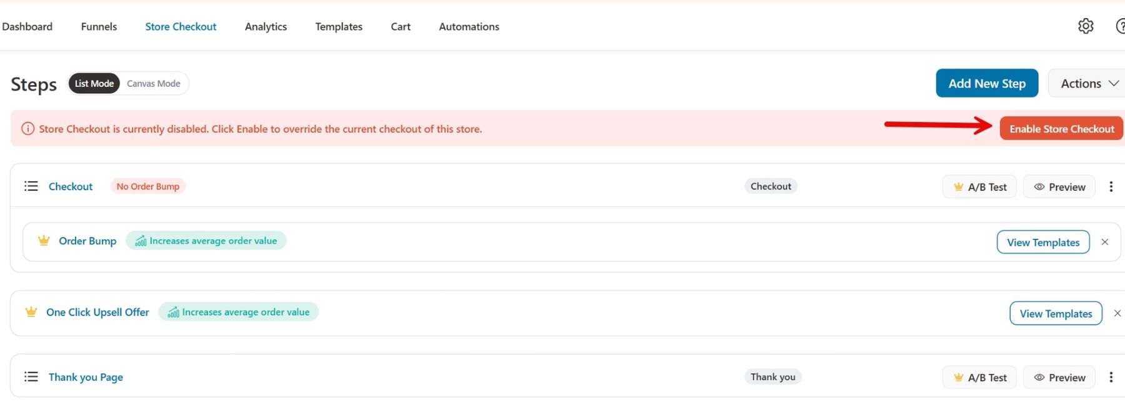Open the One Click Upsell Offer link

pos(97,312)
